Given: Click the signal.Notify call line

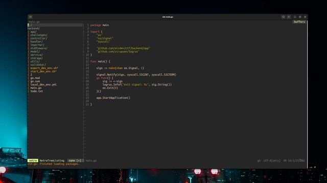Looking at the screenshot, I should click(136, 75).
